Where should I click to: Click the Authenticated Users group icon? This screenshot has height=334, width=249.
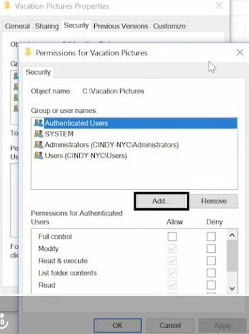39,123
